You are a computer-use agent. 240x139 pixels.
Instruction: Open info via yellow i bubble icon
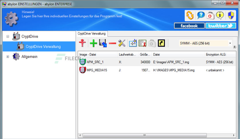(x=220, y=15)
